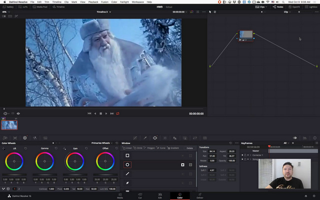Pick the curve pen window shape

point(127,183)
